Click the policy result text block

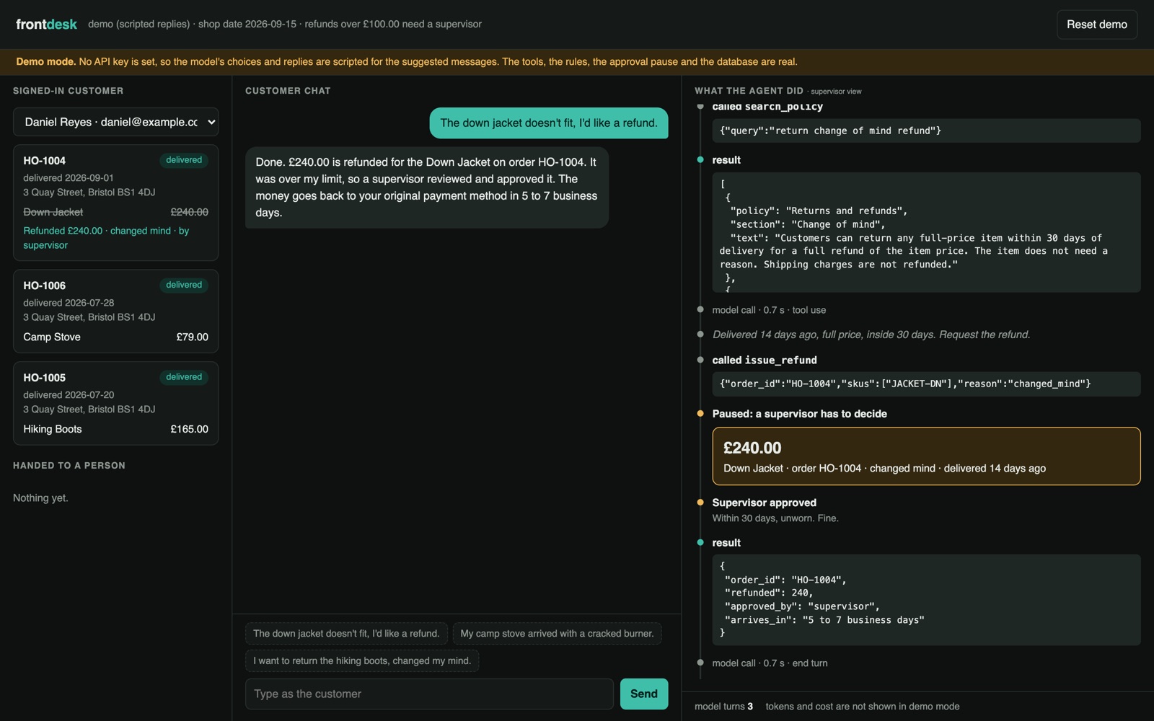[926, 232]
